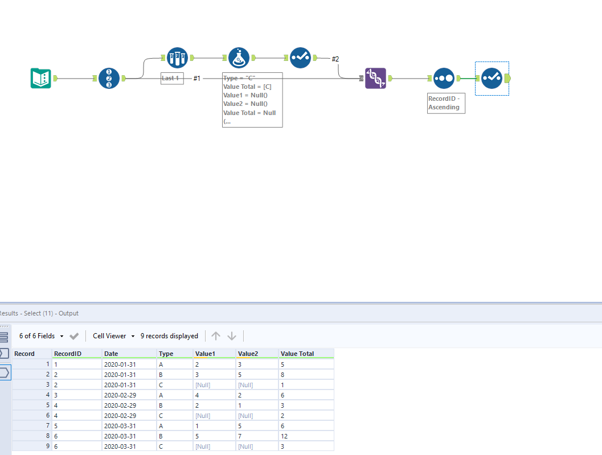Click the next record down arrow
This screenshot has height=455, width=602.
pos(232,336)
